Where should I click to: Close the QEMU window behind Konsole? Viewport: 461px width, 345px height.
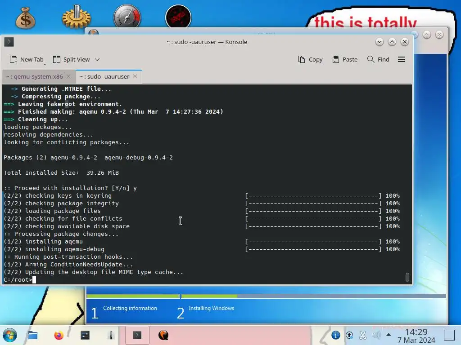tap(439, 35)
